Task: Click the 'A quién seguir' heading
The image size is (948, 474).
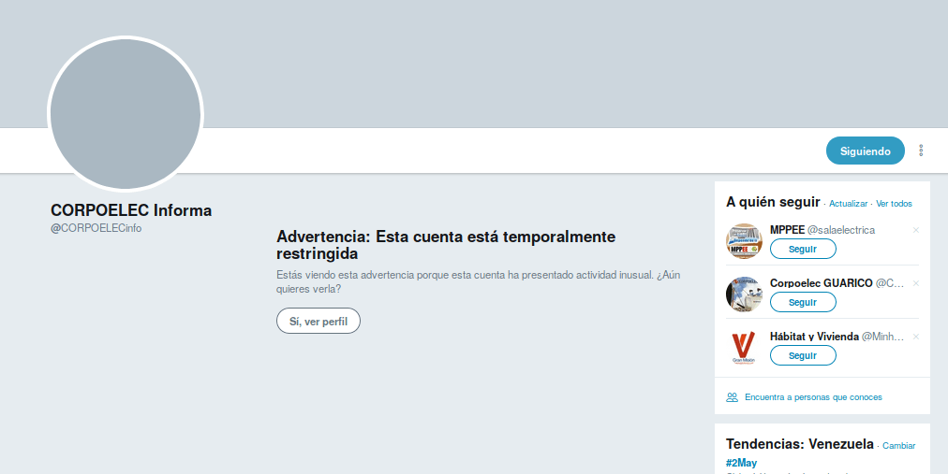Action: (x=773, y=202)
